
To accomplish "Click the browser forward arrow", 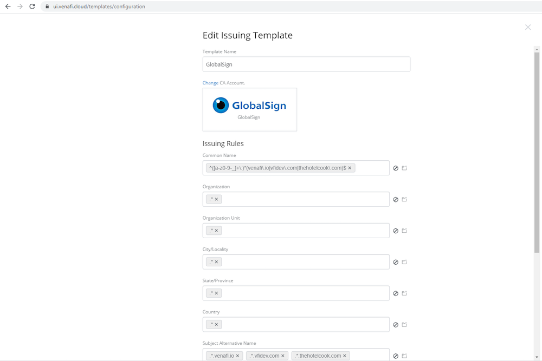I will [20, 6].
